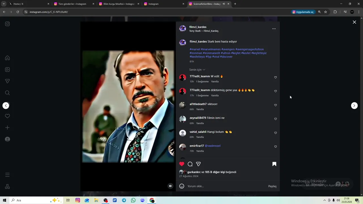363x204 pixels.
Task: Open the three-dot post options menu
Action: pos(274,29)
